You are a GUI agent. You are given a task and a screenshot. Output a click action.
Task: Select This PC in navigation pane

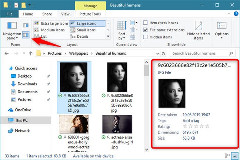coord(26,120)
